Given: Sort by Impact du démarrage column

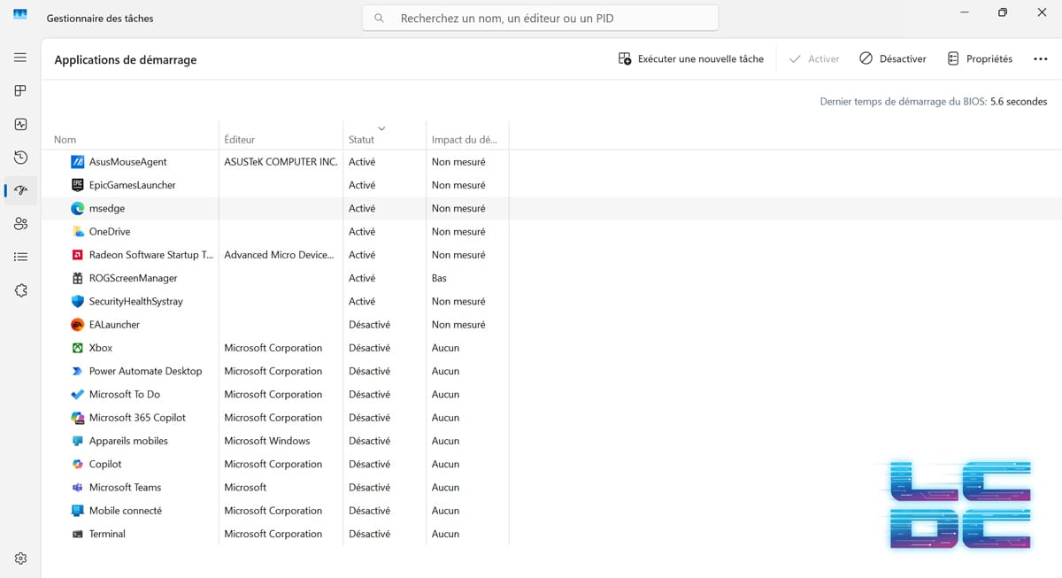Looking at the screenshot, I should click(465, 140).
